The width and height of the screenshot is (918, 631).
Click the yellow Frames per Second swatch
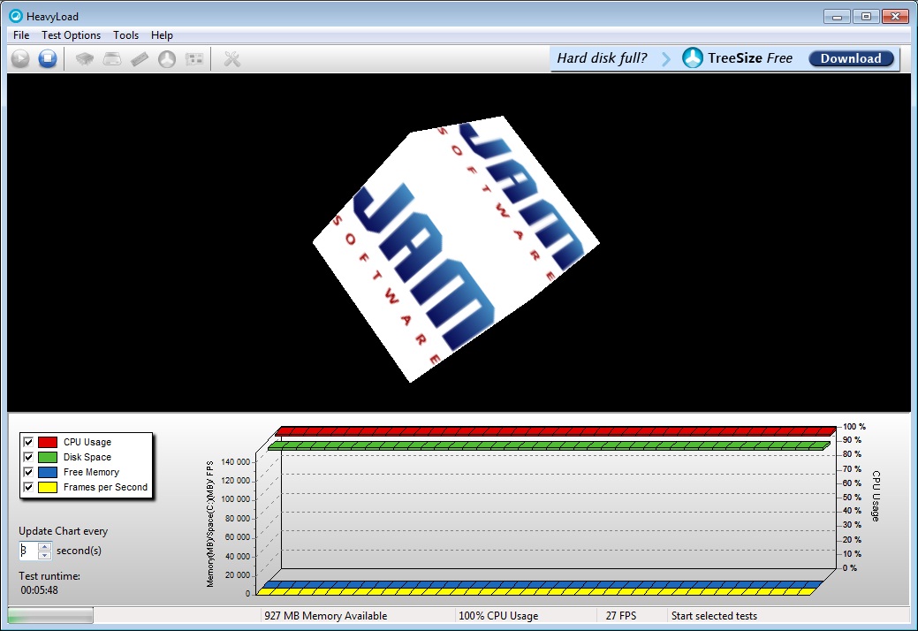tap(48, 487)
